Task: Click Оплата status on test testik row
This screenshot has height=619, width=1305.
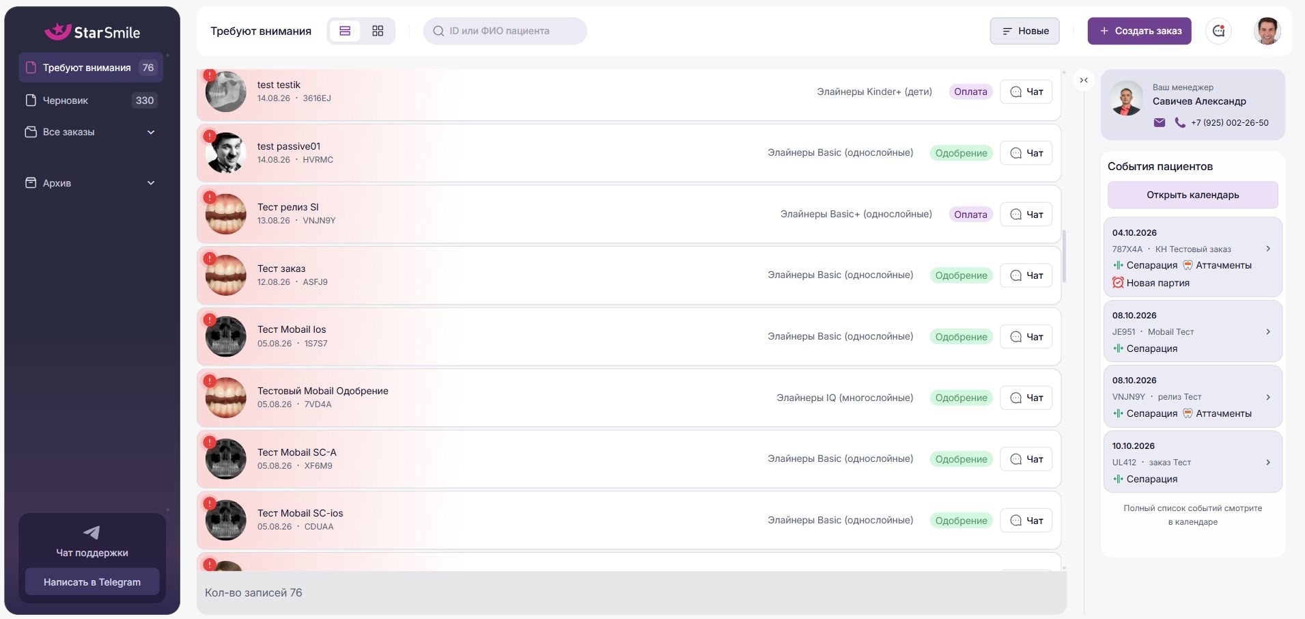Action: [970, 92]
